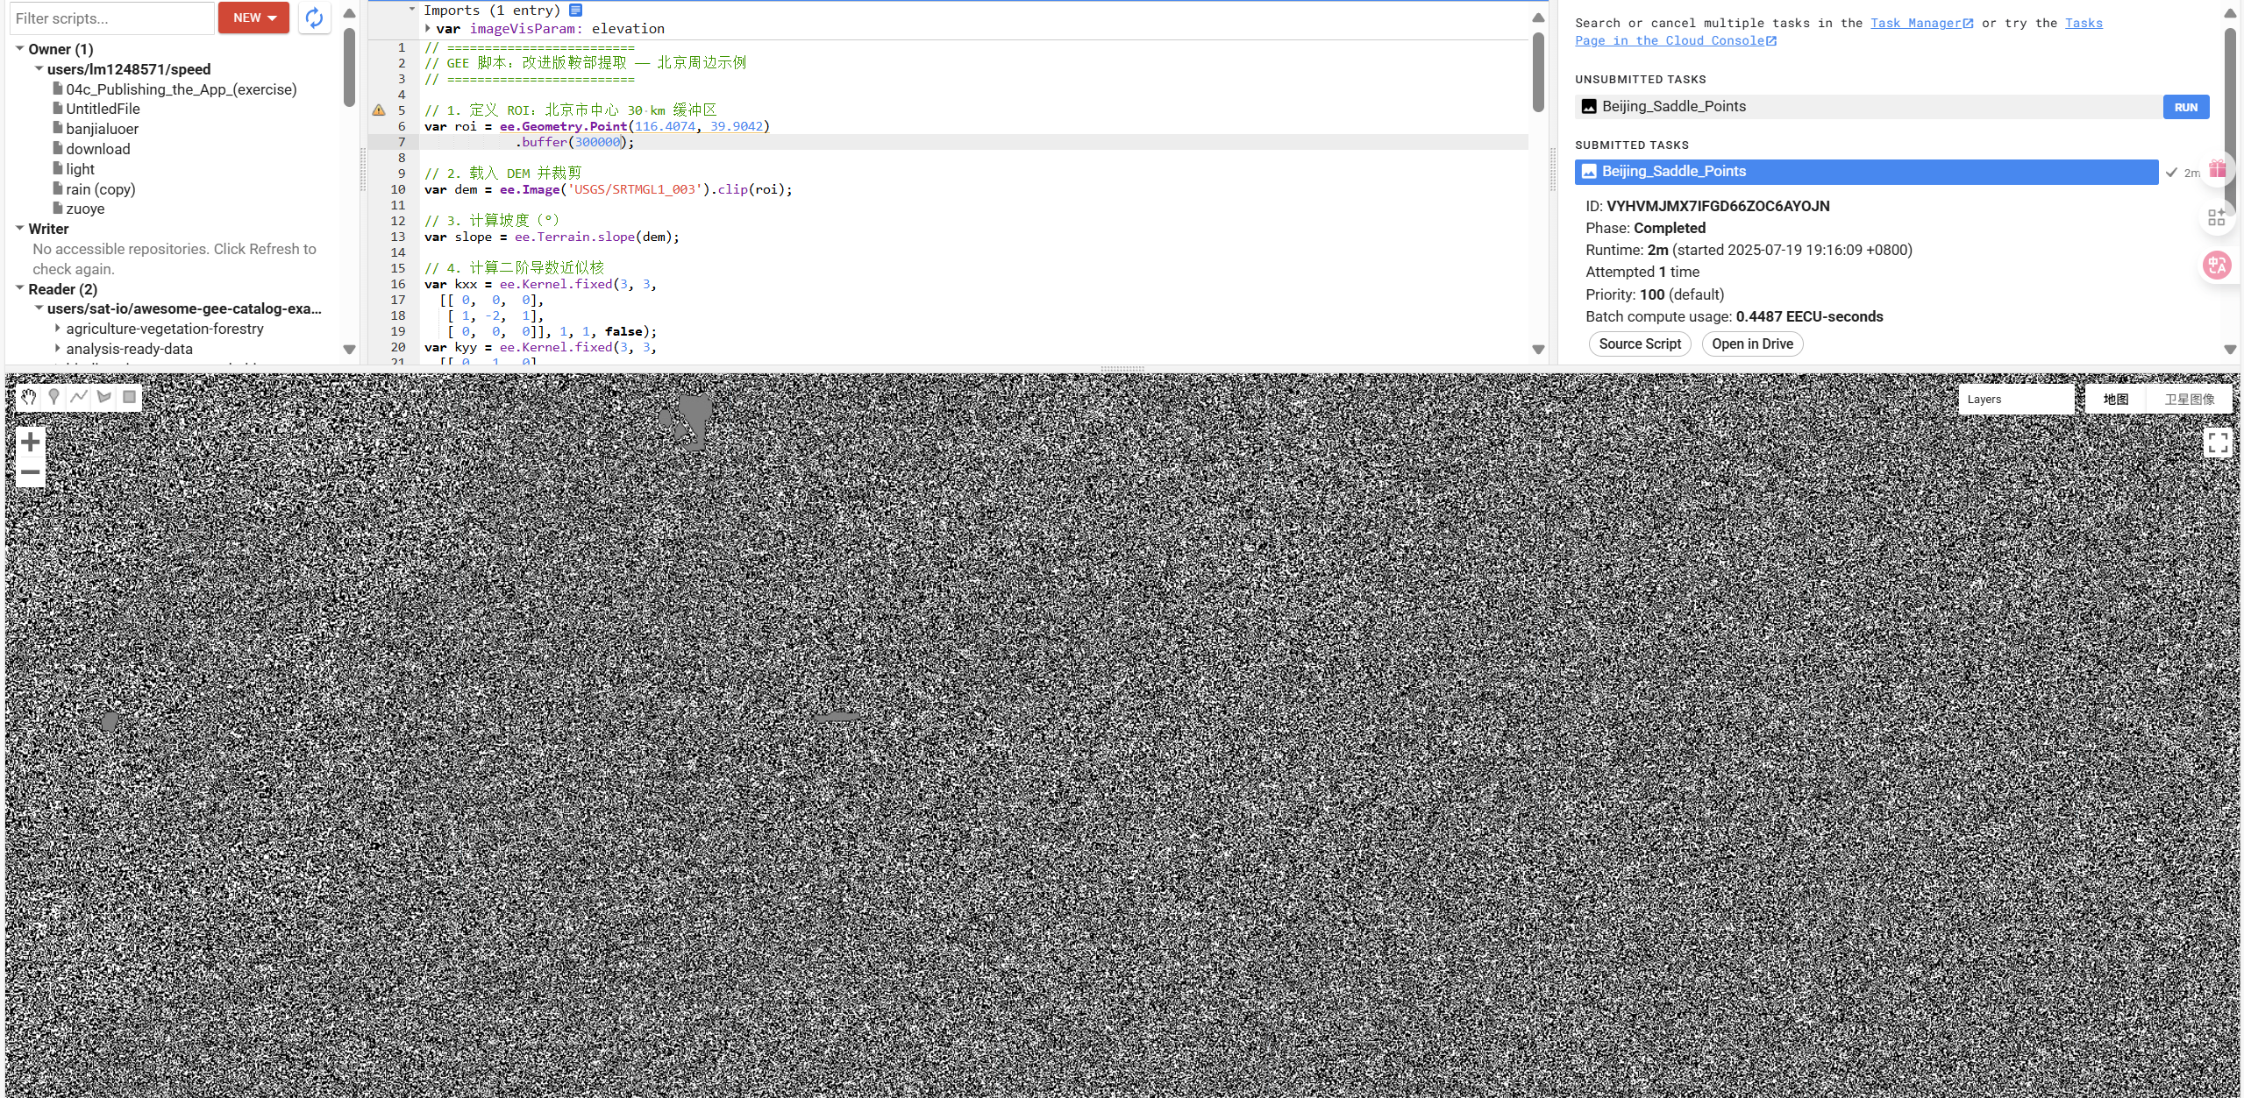Open the Task Manager link
2244x1098 pixels.
tap(1921, 23)
